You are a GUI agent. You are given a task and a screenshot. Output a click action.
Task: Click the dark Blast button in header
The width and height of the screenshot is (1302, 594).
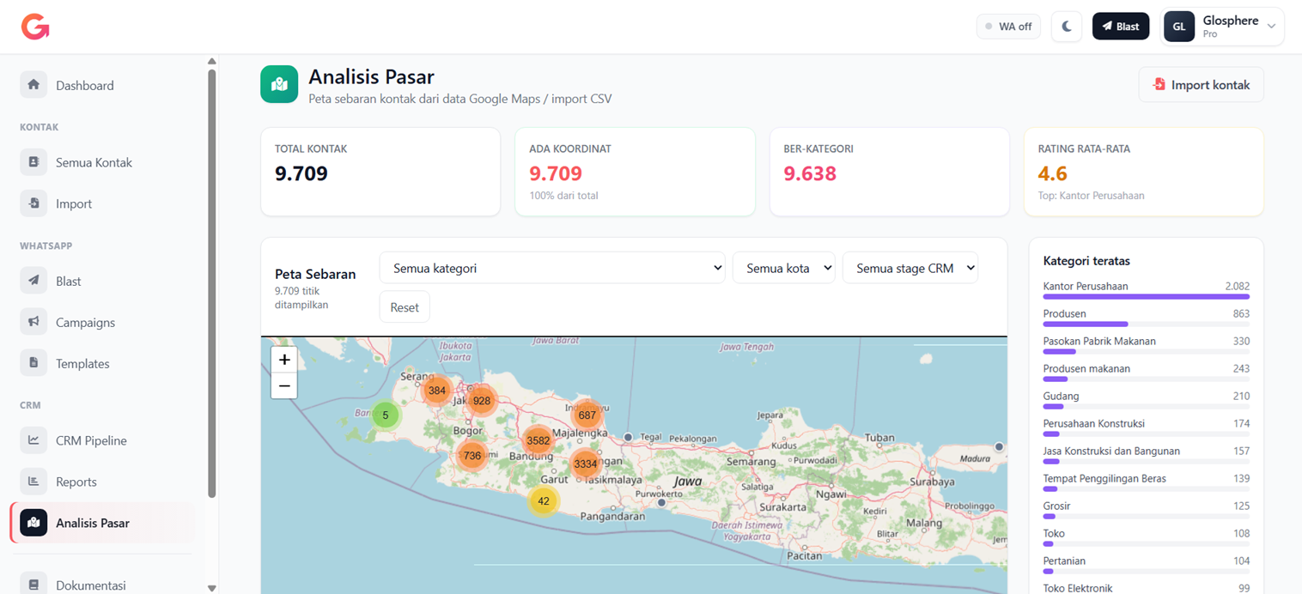click(1121, 27)
